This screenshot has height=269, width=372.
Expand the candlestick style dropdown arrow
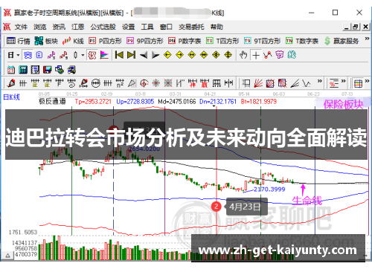[x=83, y=55]
